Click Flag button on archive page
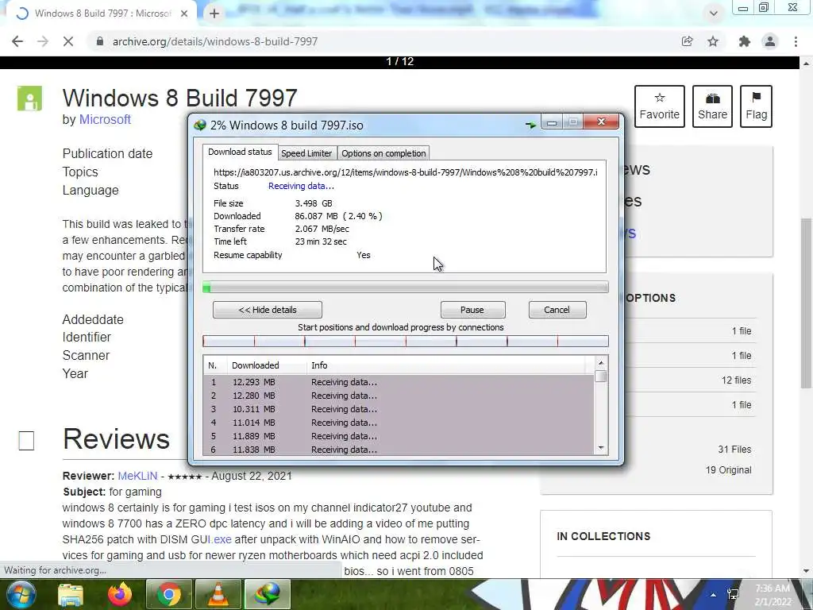Screen dimensions: 813x610 [x=756, y=106]
